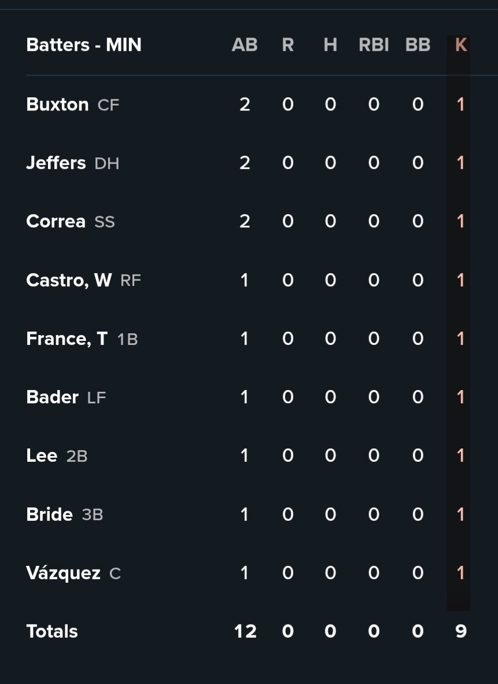Viewport: 498px width, 684px height.
Task: Click the highlighted K column header
Action: click(460, 45)
